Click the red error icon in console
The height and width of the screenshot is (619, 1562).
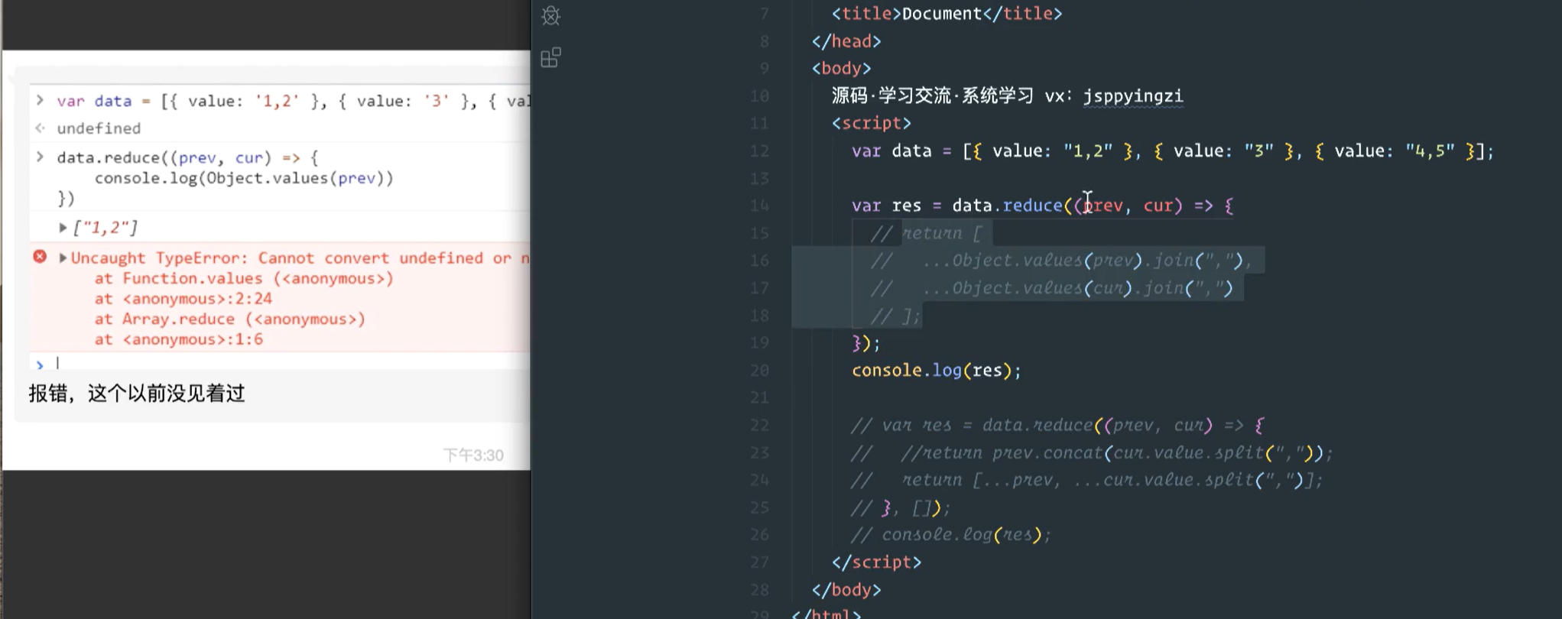point(40,257)
